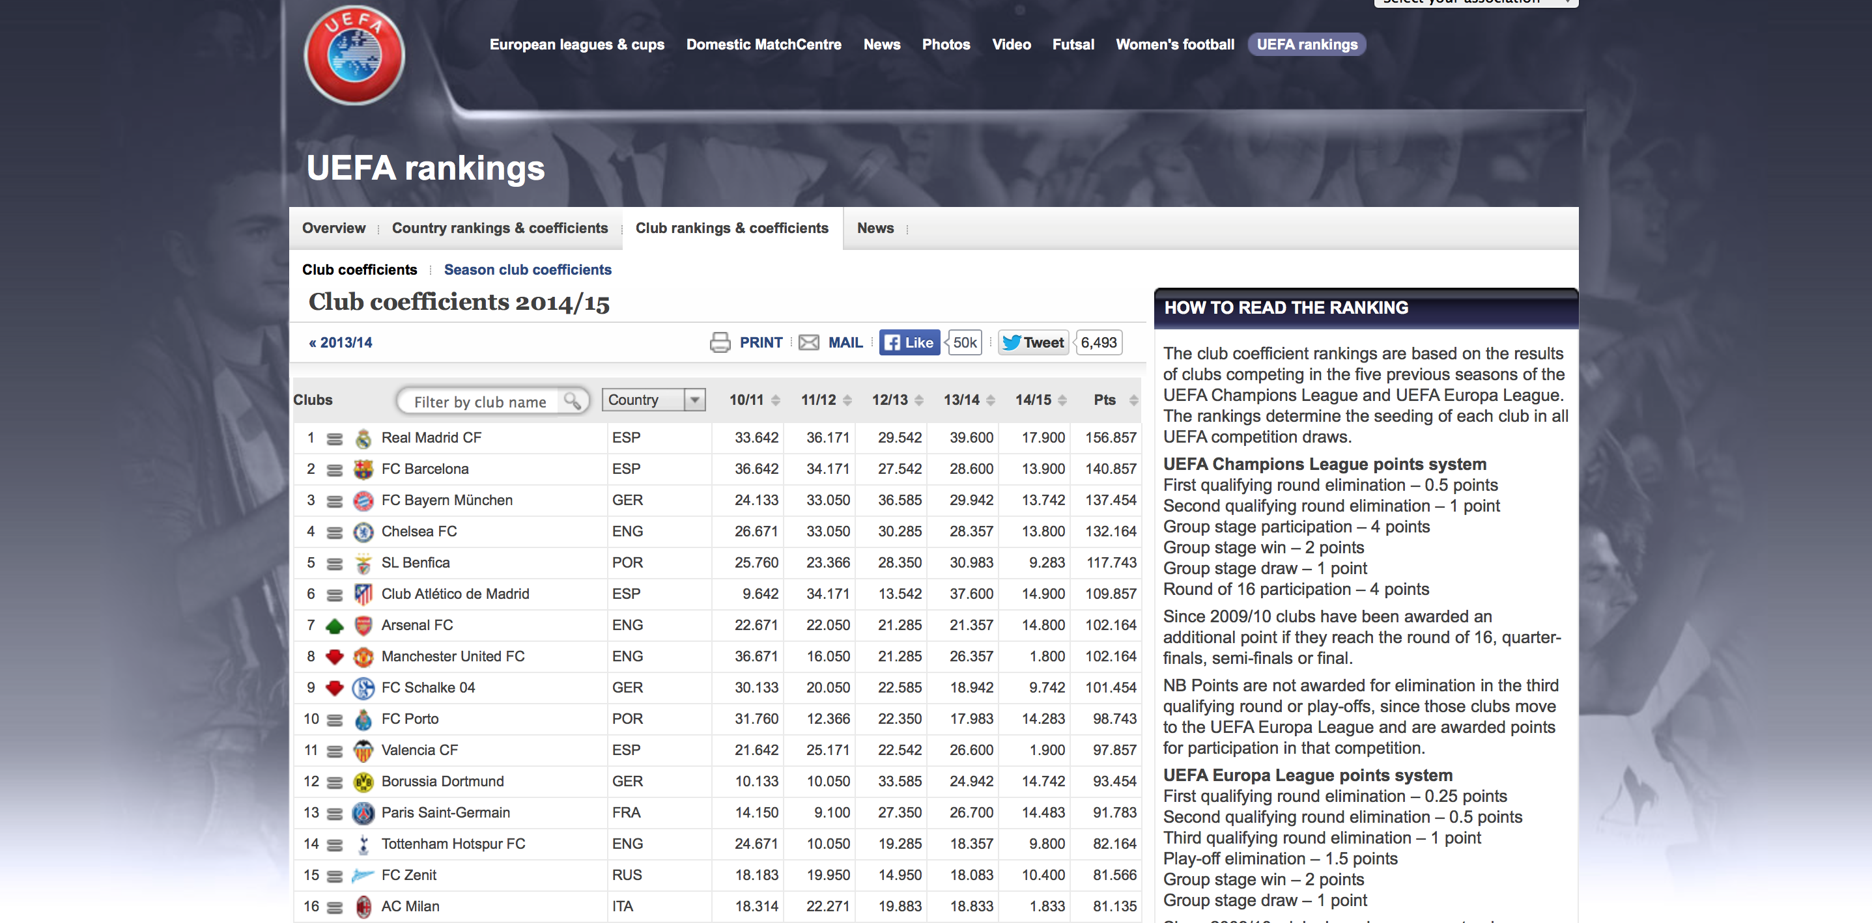Select the UEFA rankings nav pill

(1307, 44)
